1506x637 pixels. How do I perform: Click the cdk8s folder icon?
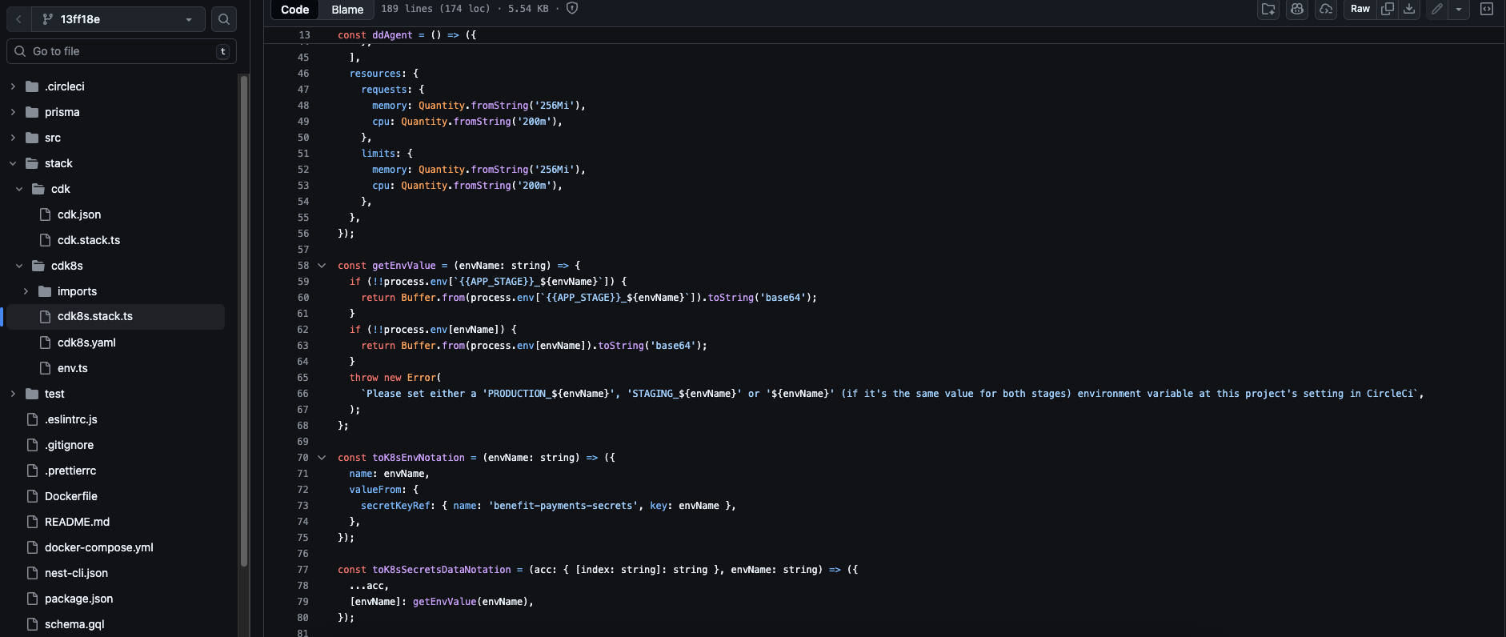click(x=38, y=266)
